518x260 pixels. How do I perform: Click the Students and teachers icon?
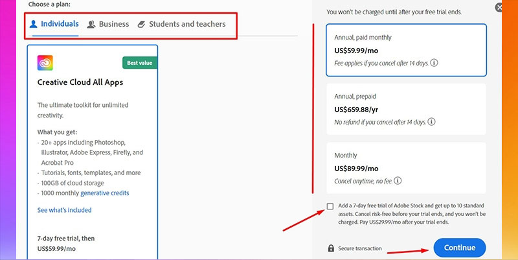pyautogui.click(x=141, y=25)
